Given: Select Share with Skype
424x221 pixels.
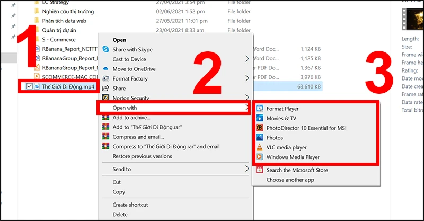Looking at the screenshot, I should tap(132, 49).
